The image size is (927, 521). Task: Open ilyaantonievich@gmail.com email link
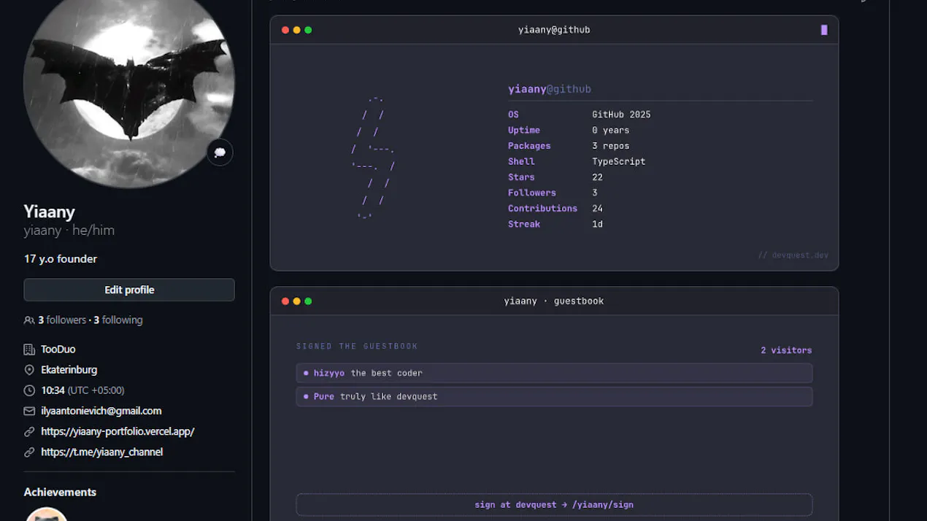[101, 411]
